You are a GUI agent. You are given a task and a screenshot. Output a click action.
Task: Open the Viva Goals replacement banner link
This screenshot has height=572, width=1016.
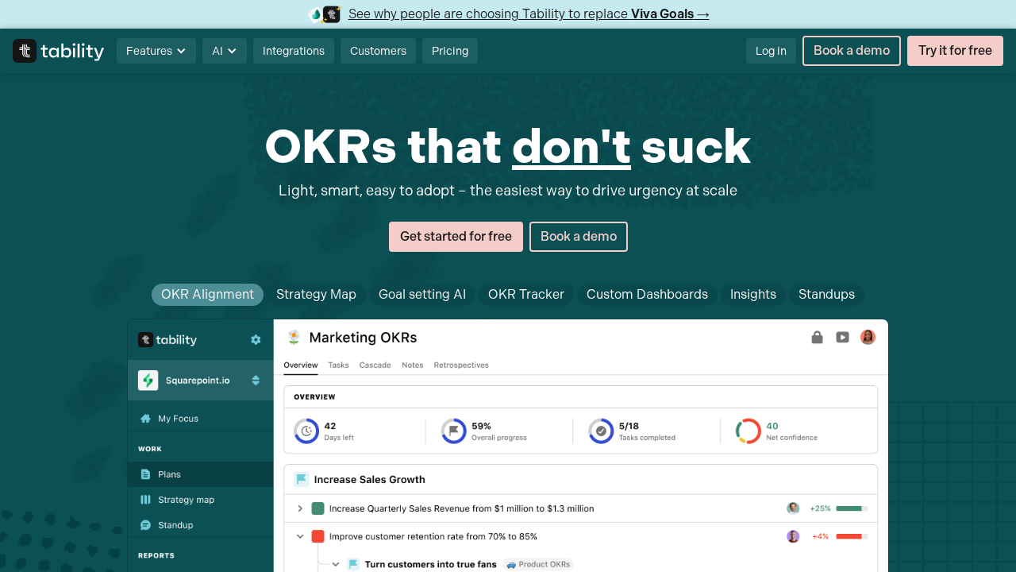[529, 14]
